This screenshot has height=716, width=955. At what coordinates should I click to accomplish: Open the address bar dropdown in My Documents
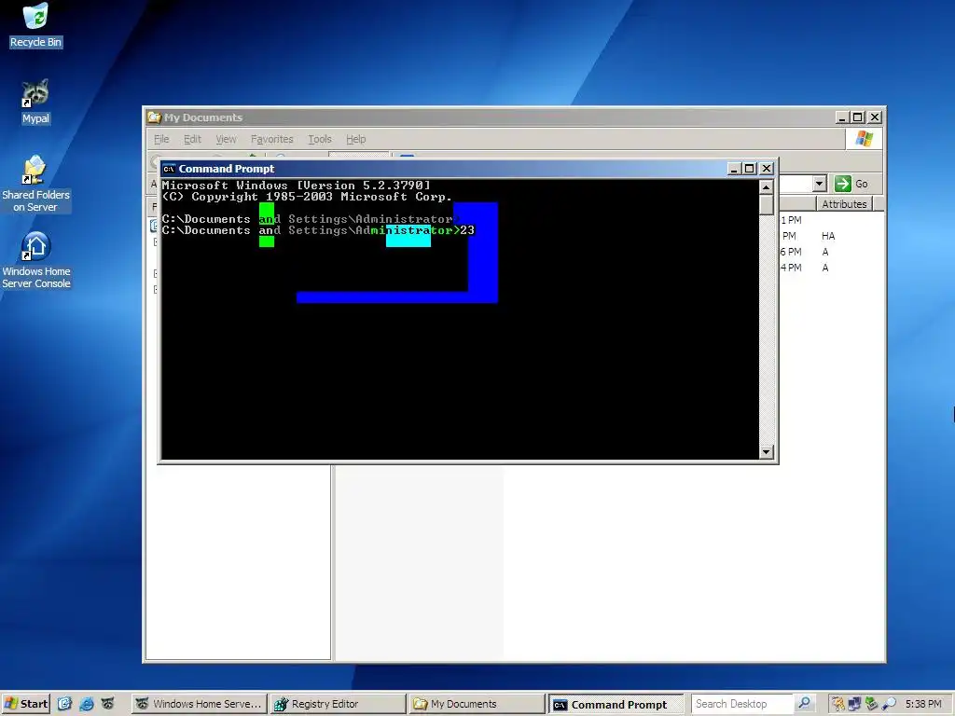coord(819,184)
